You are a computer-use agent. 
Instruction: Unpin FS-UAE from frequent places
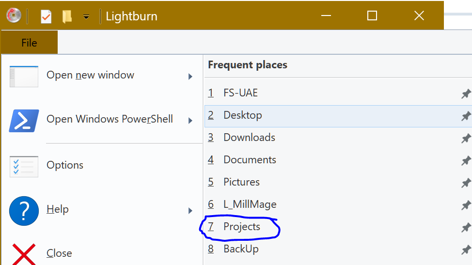click(465, 94)
